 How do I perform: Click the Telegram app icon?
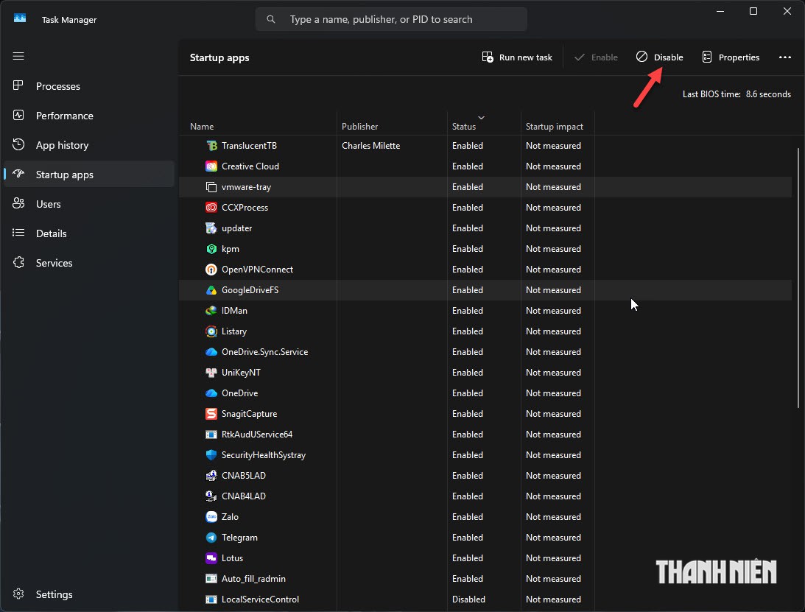[x=211, y=538]
